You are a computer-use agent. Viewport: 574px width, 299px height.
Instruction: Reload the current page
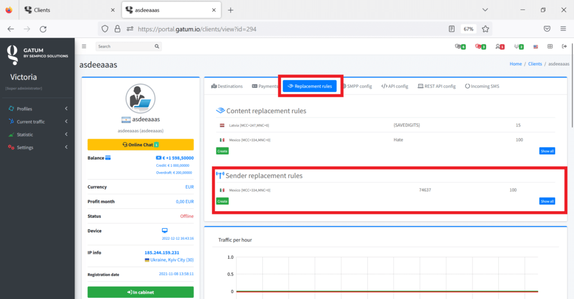click(x=43, y=29)
